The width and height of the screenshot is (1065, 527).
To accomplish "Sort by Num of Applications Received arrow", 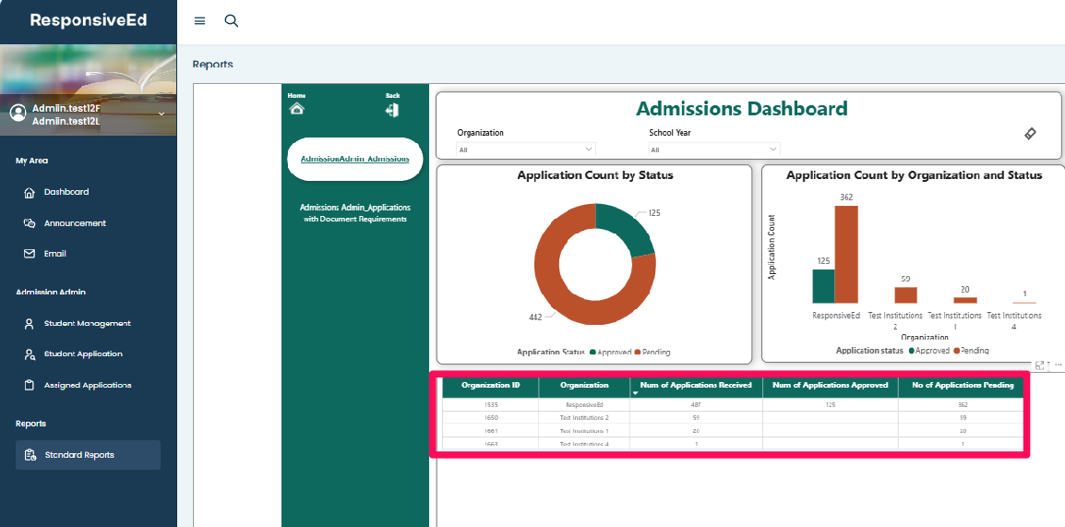I will point(635,394).
